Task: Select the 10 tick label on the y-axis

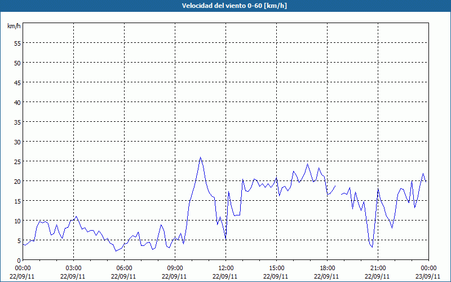Action: click(17, 221)
